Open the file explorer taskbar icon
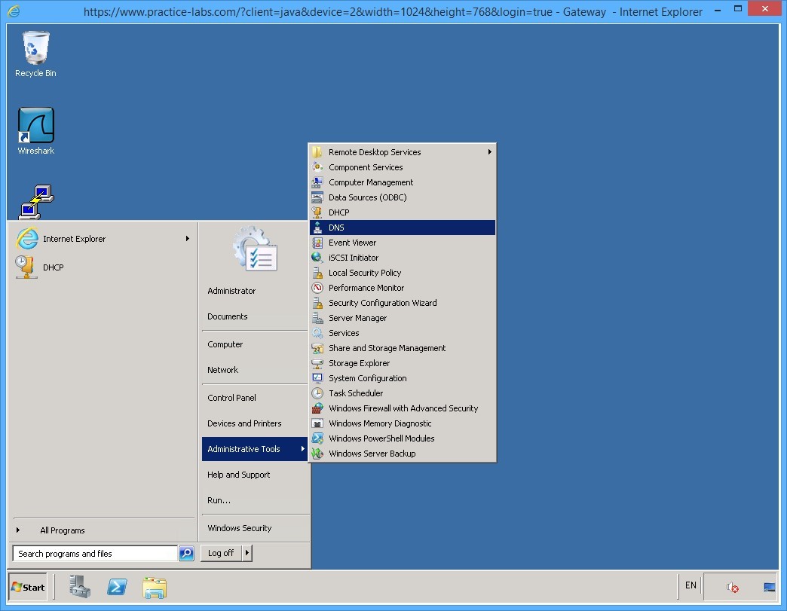 155,587
